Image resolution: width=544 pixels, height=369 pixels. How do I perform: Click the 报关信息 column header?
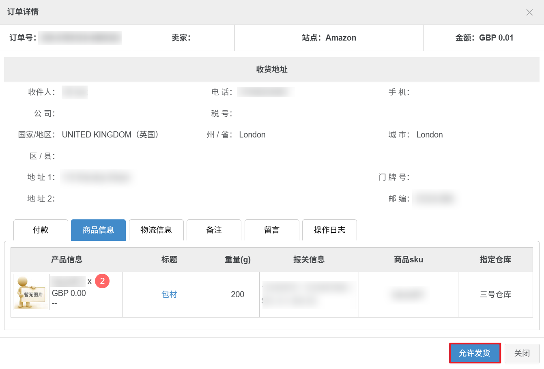point(309,260)
